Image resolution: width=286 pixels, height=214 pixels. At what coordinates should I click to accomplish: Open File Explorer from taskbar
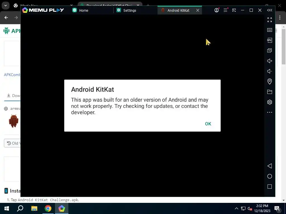(34, 208)
